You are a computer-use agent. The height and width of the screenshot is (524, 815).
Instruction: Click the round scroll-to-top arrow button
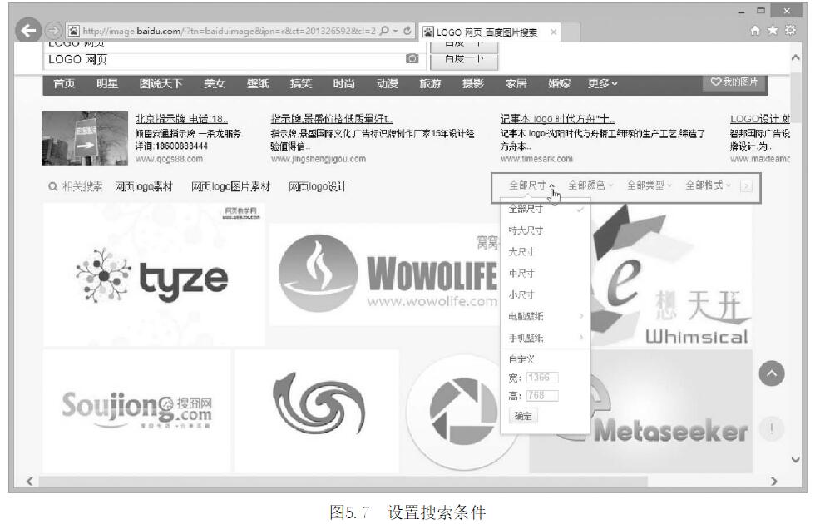(772, 375)
